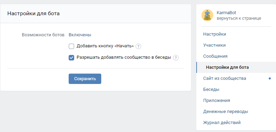Follow the «вернуться к странице» link
The height and width of the screenshot is (132, 276).
[x=239, y=18]
